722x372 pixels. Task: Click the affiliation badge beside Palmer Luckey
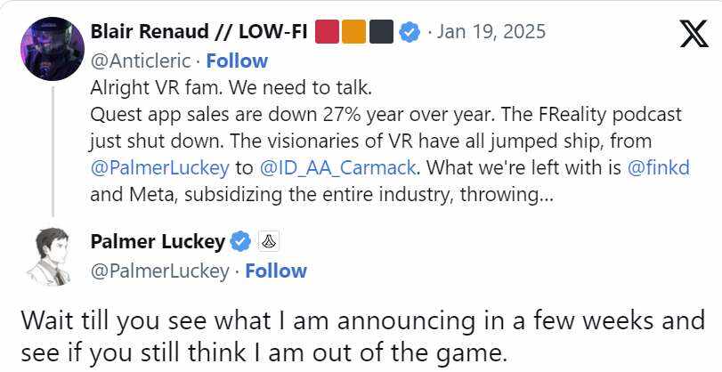click(x=268, y=241)
